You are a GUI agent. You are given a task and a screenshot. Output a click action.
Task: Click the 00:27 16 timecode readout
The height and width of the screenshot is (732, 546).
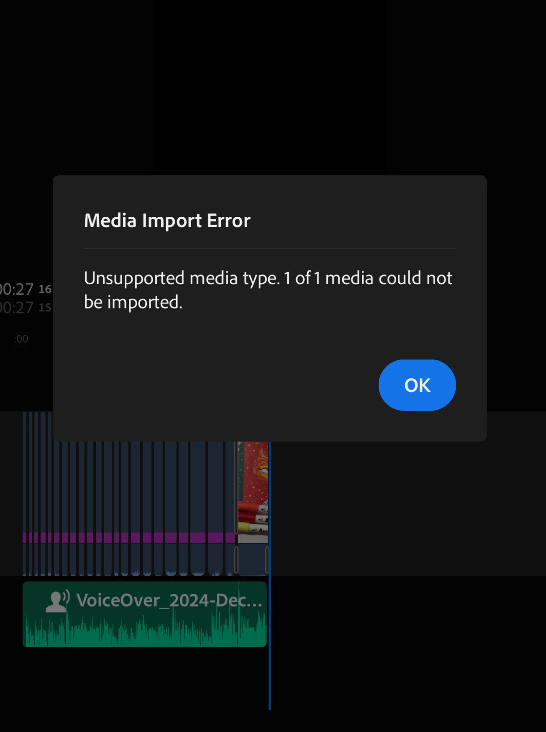click(25, 289)
